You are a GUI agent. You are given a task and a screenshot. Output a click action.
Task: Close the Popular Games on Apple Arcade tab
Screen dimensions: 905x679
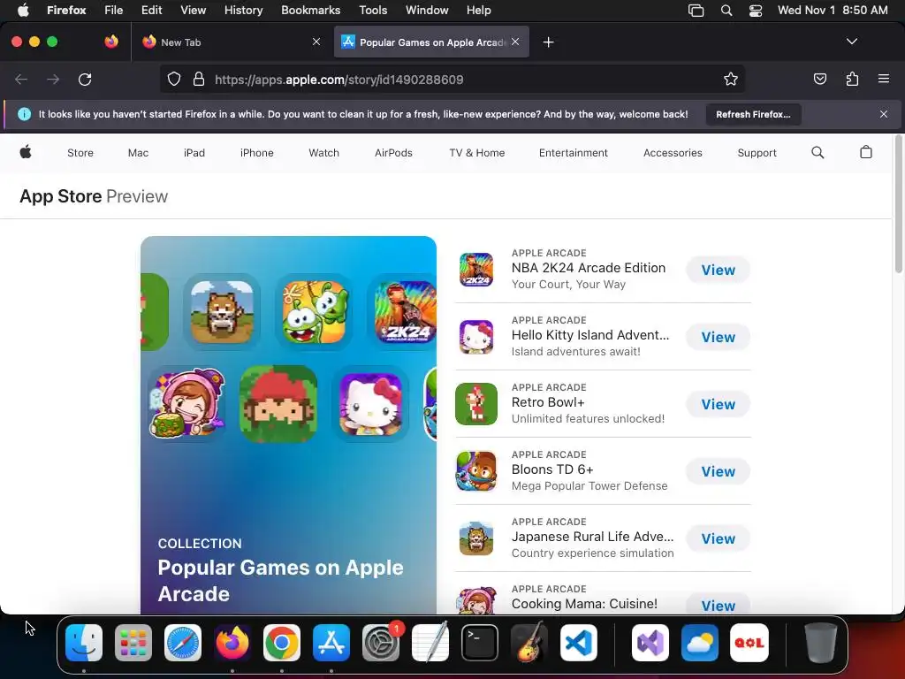coord(515,42)
